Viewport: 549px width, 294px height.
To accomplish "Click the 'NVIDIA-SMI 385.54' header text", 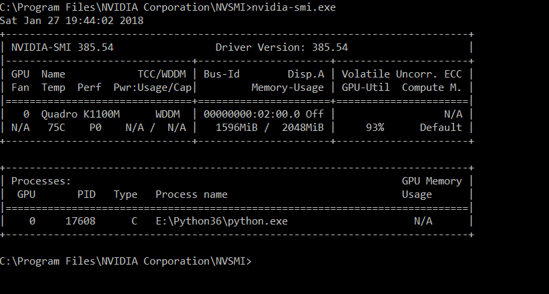I will click(62, 47).
